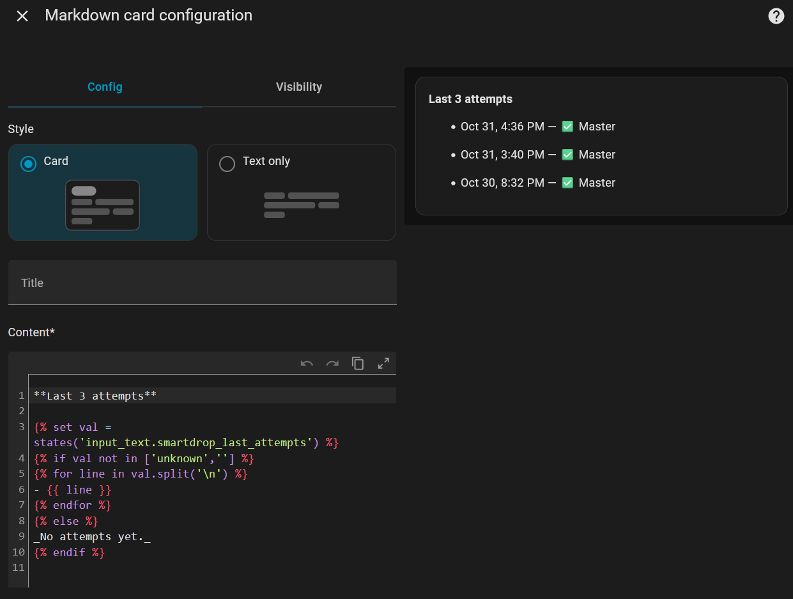The height and width of the screenshot is (599, 793).
Task: Copy editor content with the copy icon
Action: [358, 364]
